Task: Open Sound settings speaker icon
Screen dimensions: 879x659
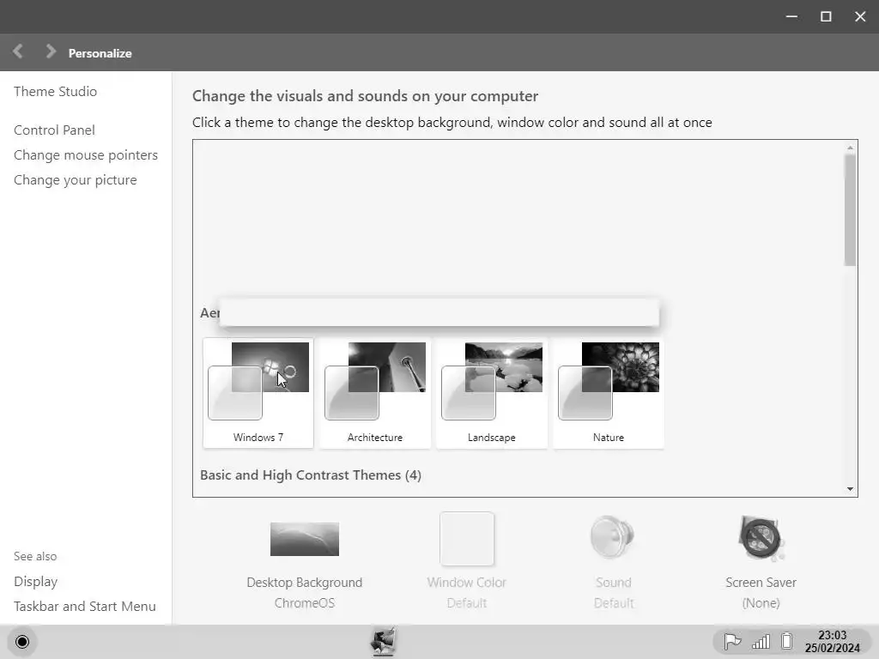Action: tap(613, 537)
